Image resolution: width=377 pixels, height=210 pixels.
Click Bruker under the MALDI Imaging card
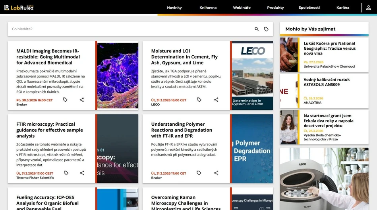[21, 105]
